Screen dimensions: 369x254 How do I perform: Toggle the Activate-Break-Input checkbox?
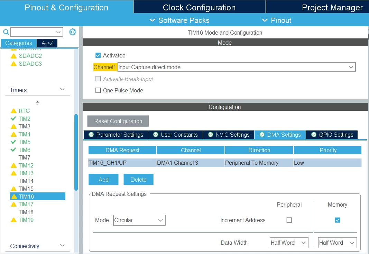(98, 79)
